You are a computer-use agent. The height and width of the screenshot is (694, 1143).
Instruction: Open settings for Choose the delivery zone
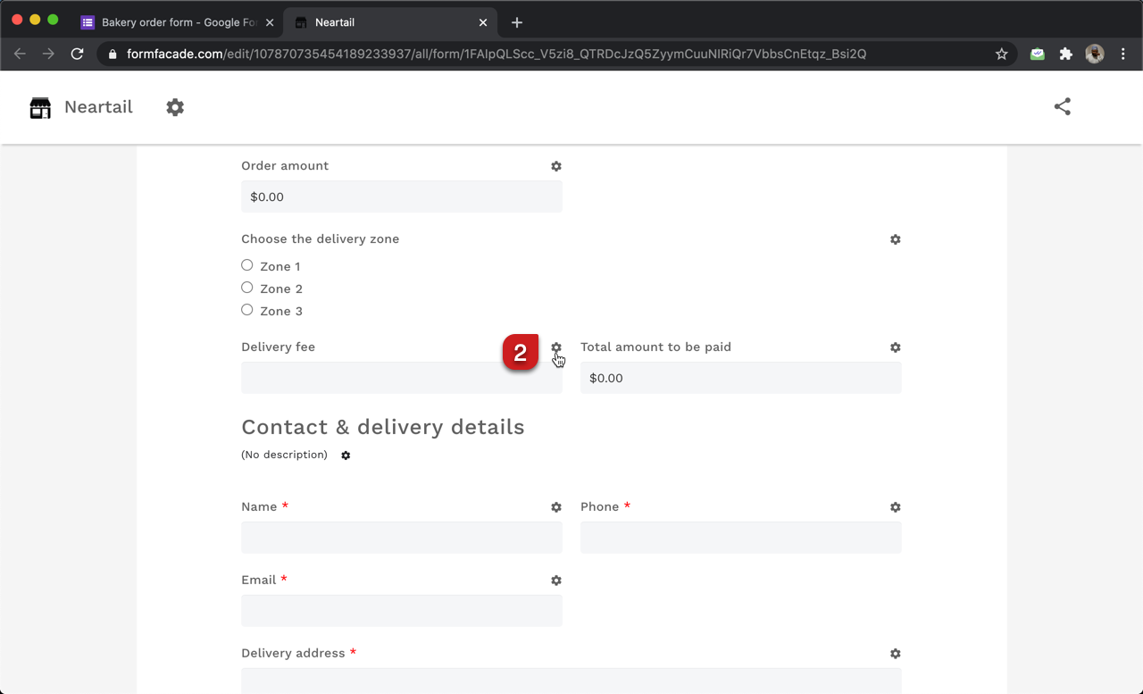click(x=896, y=239)
